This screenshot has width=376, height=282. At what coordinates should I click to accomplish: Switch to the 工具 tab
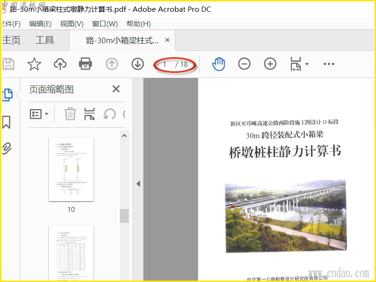click(45, 40)
